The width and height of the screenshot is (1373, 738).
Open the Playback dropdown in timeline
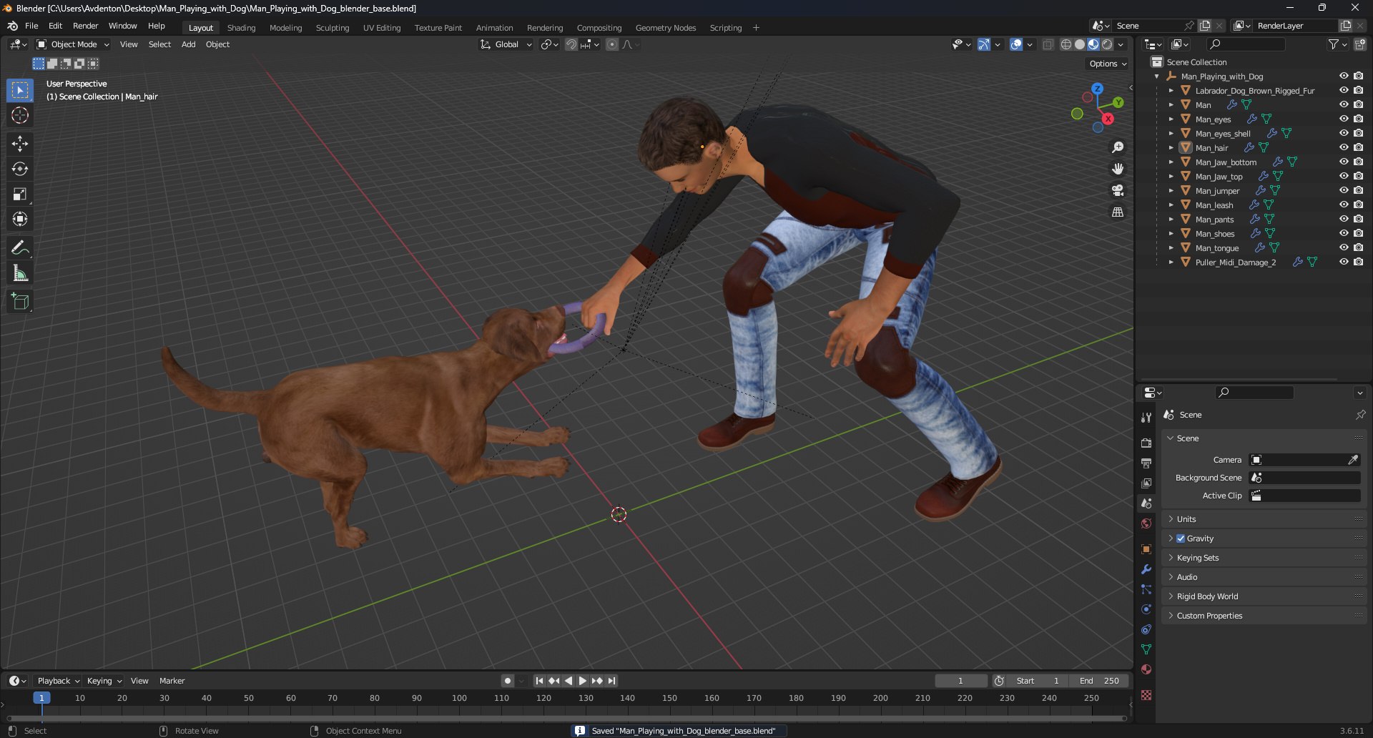[x=58, y=681]
